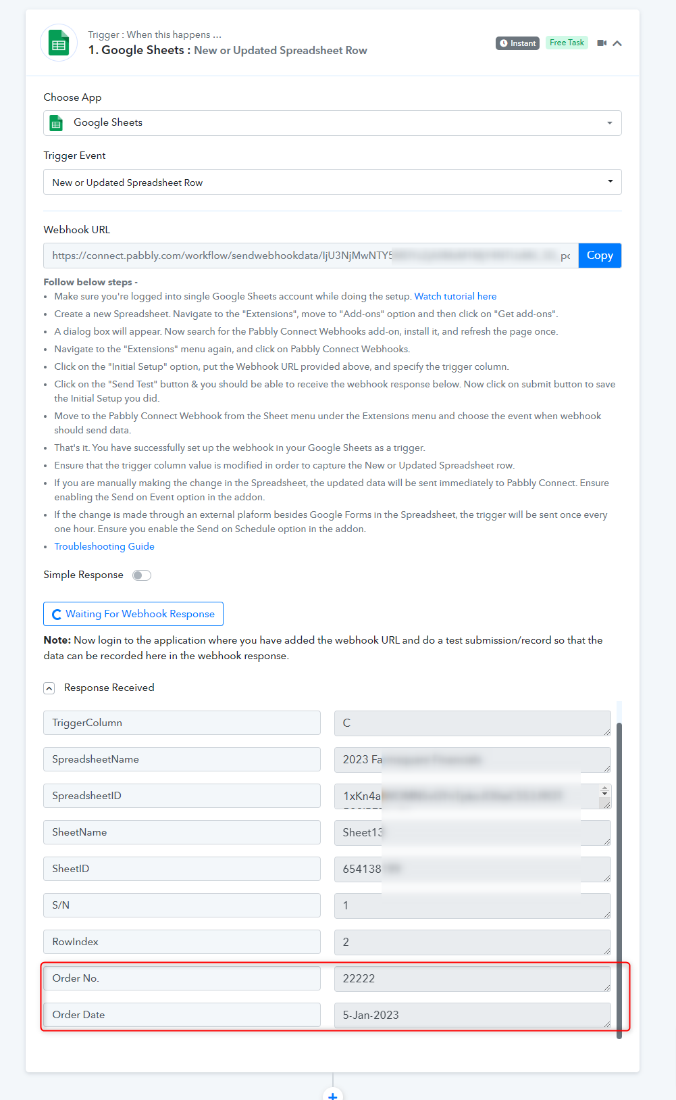Toggle the Simple Response switch
Screen dimensions: 676x1100
point(142,575)
